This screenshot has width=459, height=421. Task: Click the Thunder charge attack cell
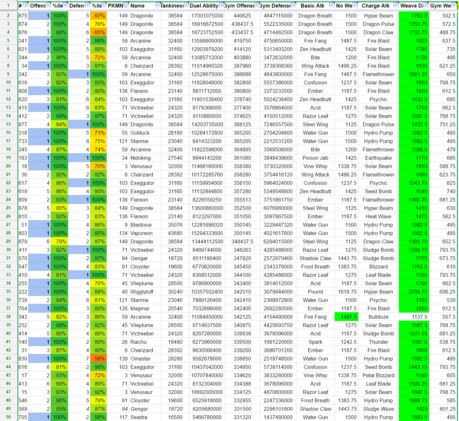[378, 342]
